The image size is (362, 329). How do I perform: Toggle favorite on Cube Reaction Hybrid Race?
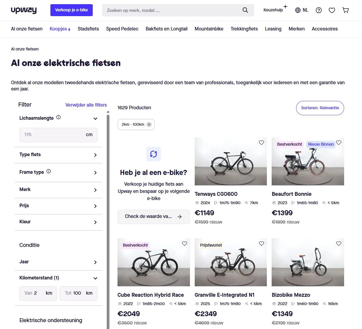pyautogui.click(x=184, y=244)
